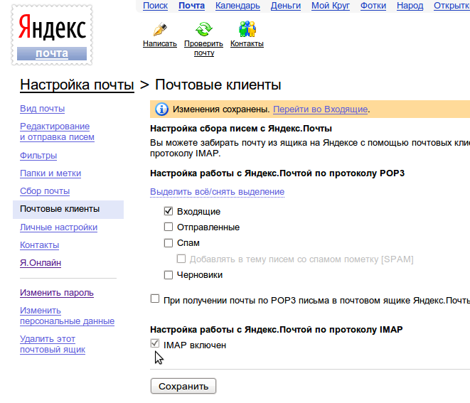Image resolution: width=470 pixels, height=403 pixels.
Task: Check the Черновики folder checkbox
Action: (169, 275)
